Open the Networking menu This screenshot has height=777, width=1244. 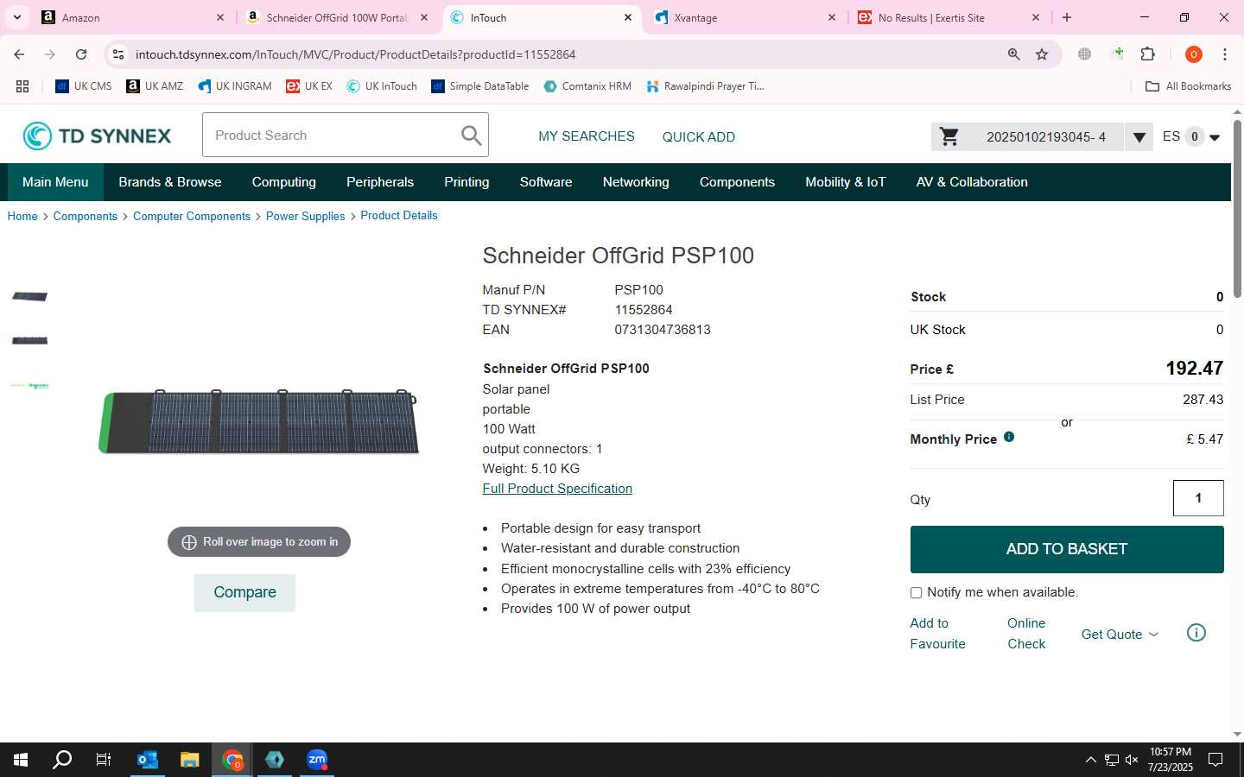[636, 182]
